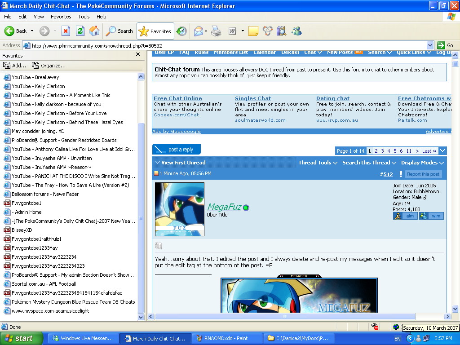The image size is (460, 345).
Task: Click the MSN butterfly icon in toolbar
Action: [x=267, y=31]
